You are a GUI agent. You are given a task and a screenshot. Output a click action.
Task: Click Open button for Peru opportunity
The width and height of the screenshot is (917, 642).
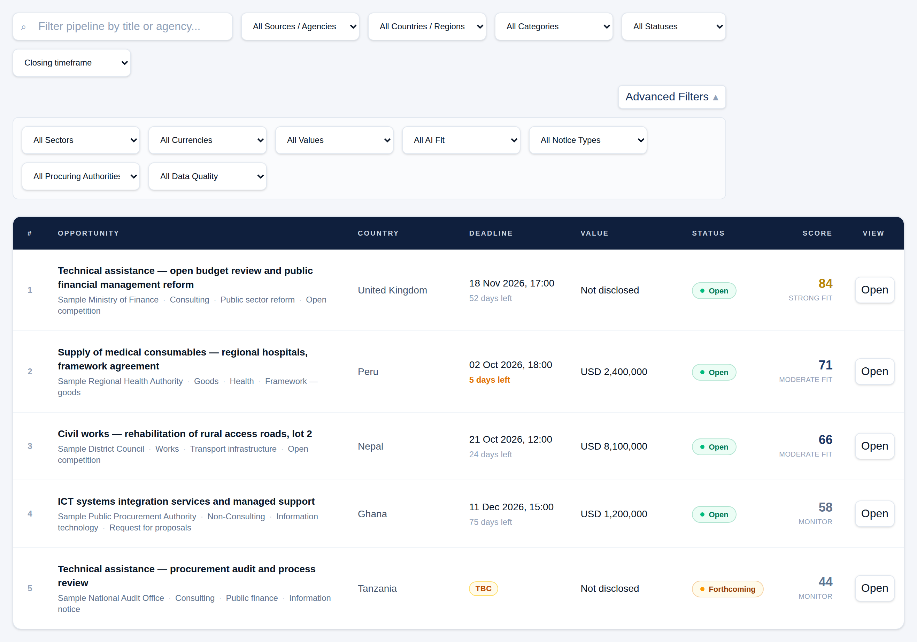pos(874,372)
